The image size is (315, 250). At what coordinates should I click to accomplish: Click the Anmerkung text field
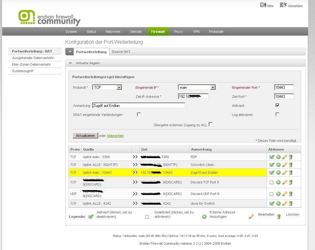[139, 105]
